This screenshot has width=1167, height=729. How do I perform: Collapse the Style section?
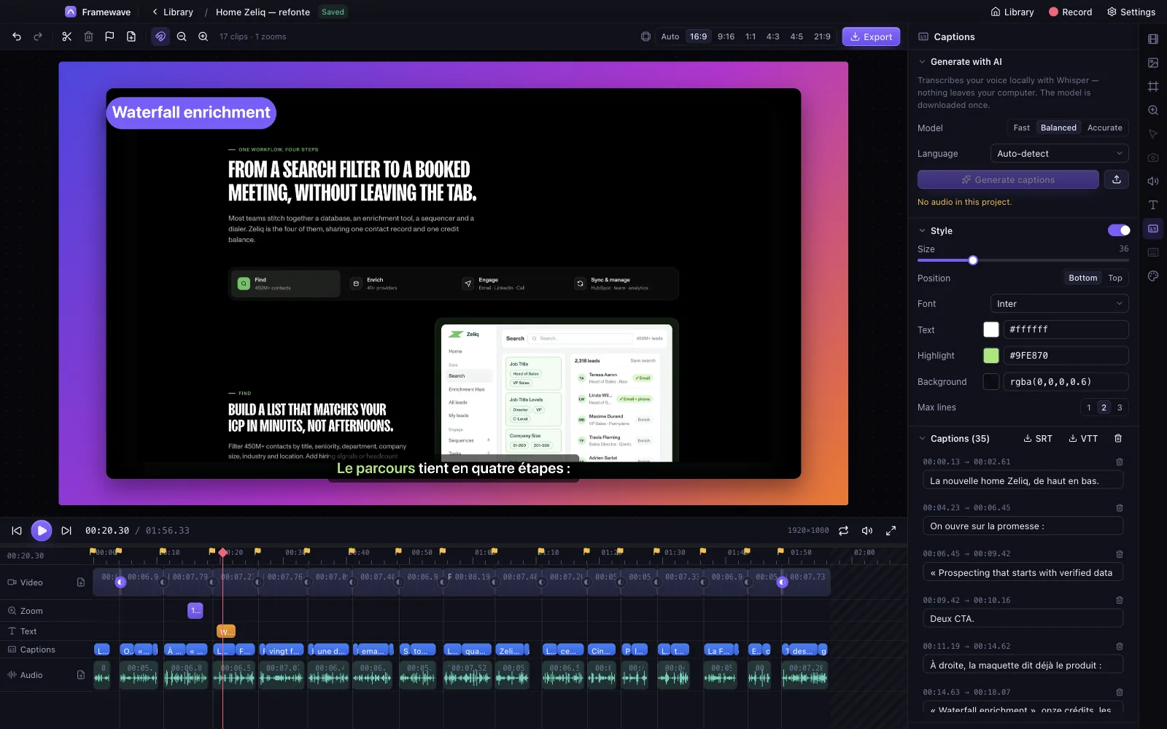922,230
